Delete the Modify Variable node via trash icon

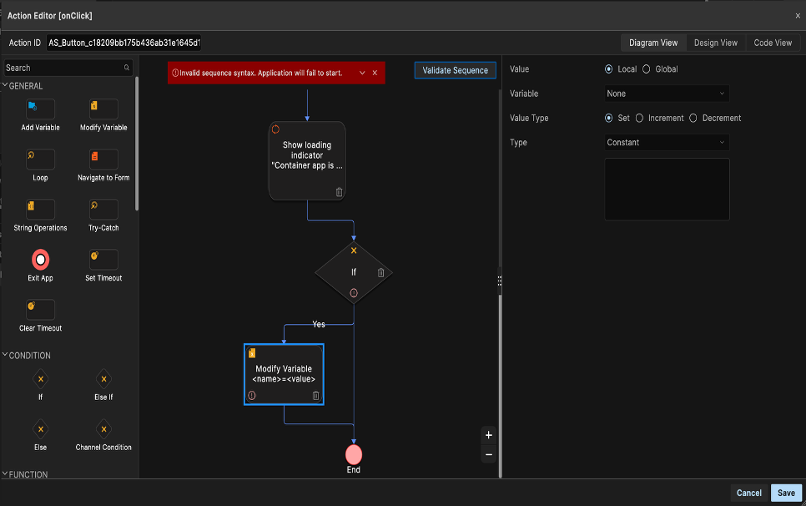[x=315, y=396]
